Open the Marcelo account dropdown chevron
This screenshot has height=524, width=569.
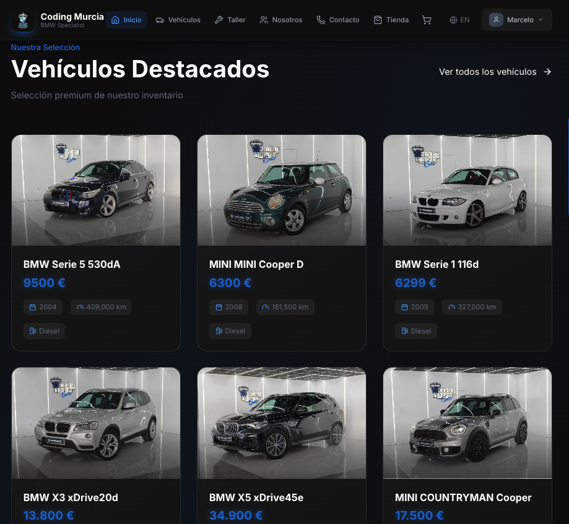click(x=541, y=20)
